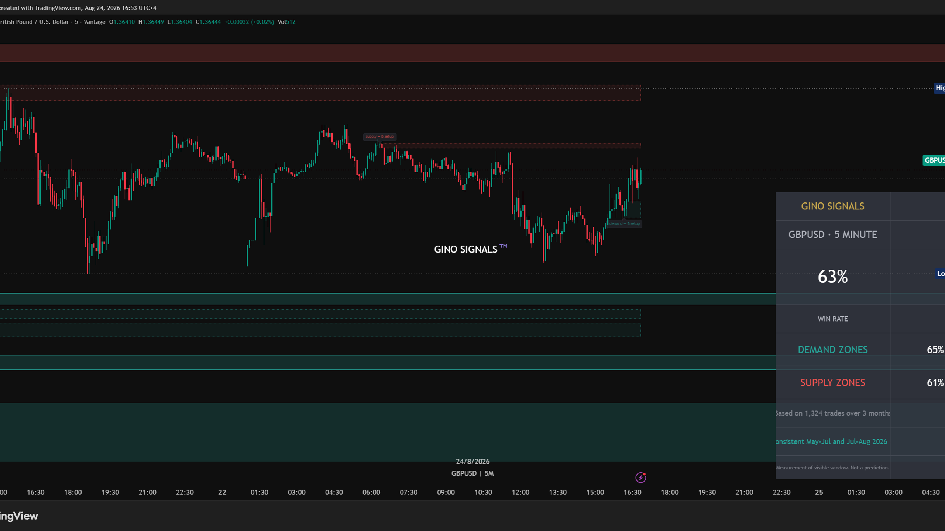Screen dimensions: 945x531
Task: Click the 09:00 time axis label
Action: (446, 493)
